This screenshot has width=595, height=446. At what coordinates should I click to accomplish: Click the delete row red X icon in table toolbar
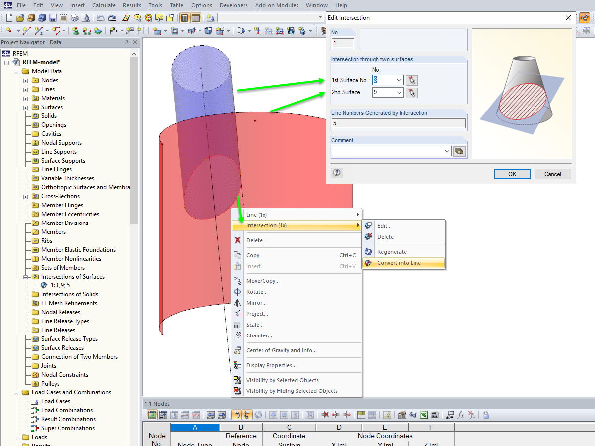coord(325,415)
